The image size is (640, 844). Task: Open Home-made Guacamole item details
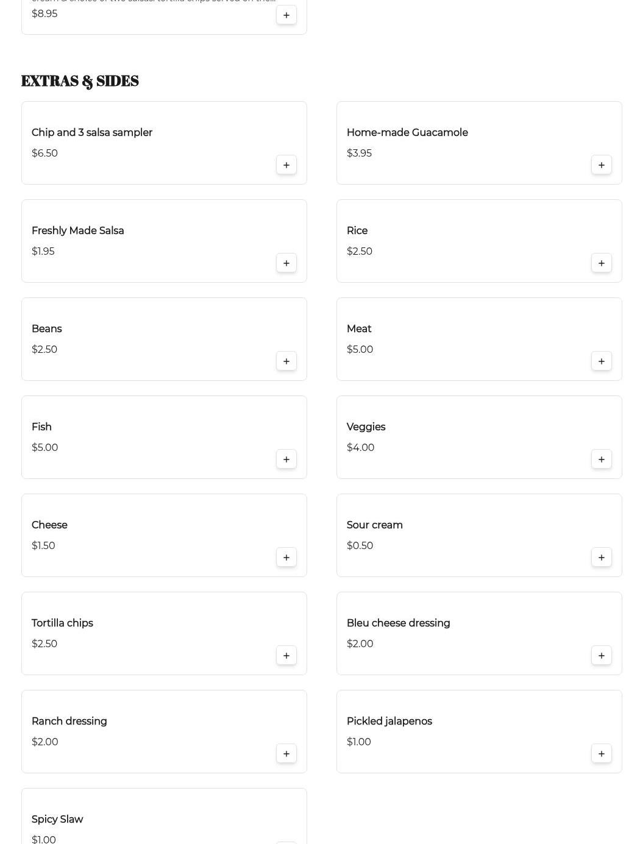[407, 132]
